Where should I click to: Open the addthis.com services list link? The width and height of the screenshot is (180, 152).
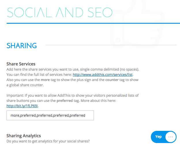[x=103, y=75]
